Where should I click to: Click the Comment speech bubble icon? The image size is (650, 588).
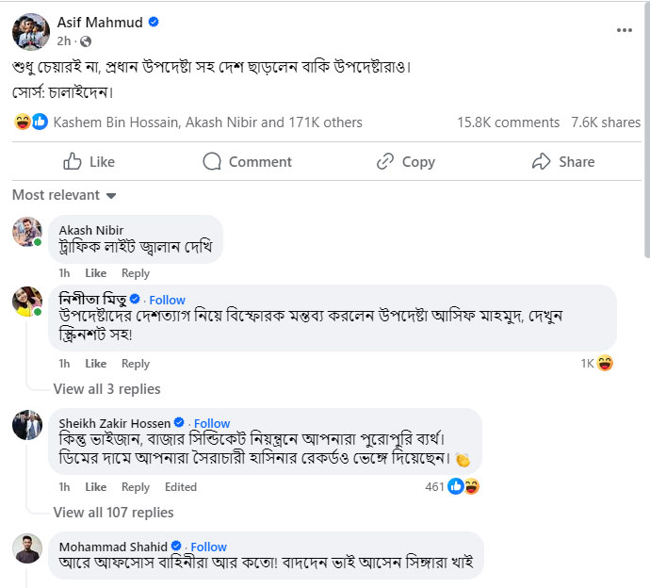(213, 161)
